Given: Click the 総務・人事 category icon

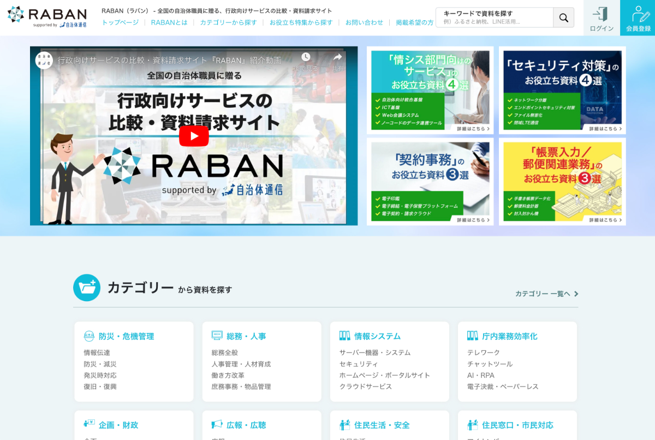Looking at the screenshot, I should pyautogui.click(x=217, y=336).
